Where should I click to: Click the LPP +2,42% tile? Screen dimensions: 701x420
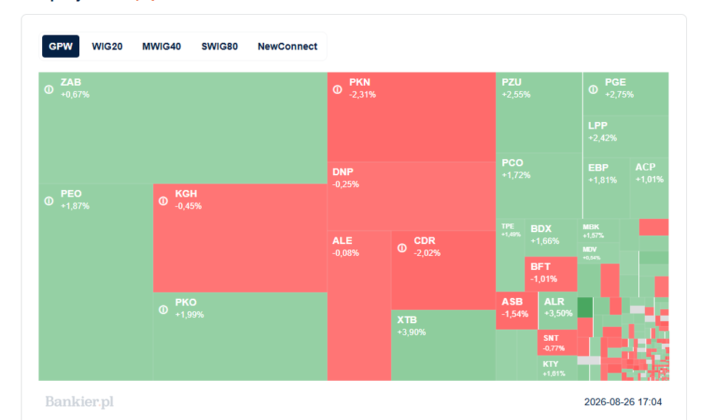[x=626, y=136]
